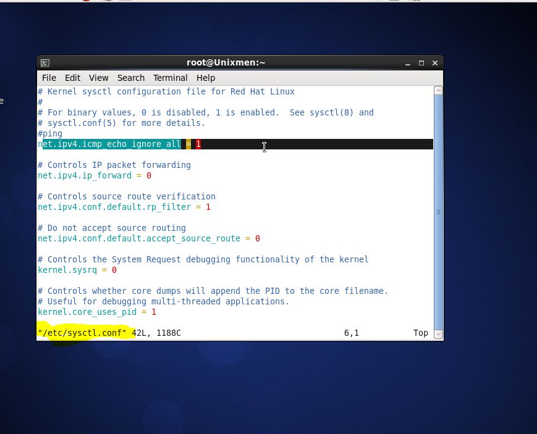Click the "/etc/sysctl.conf" filename in status line
This screenshot has height=434, width=537.
(82, 333)
